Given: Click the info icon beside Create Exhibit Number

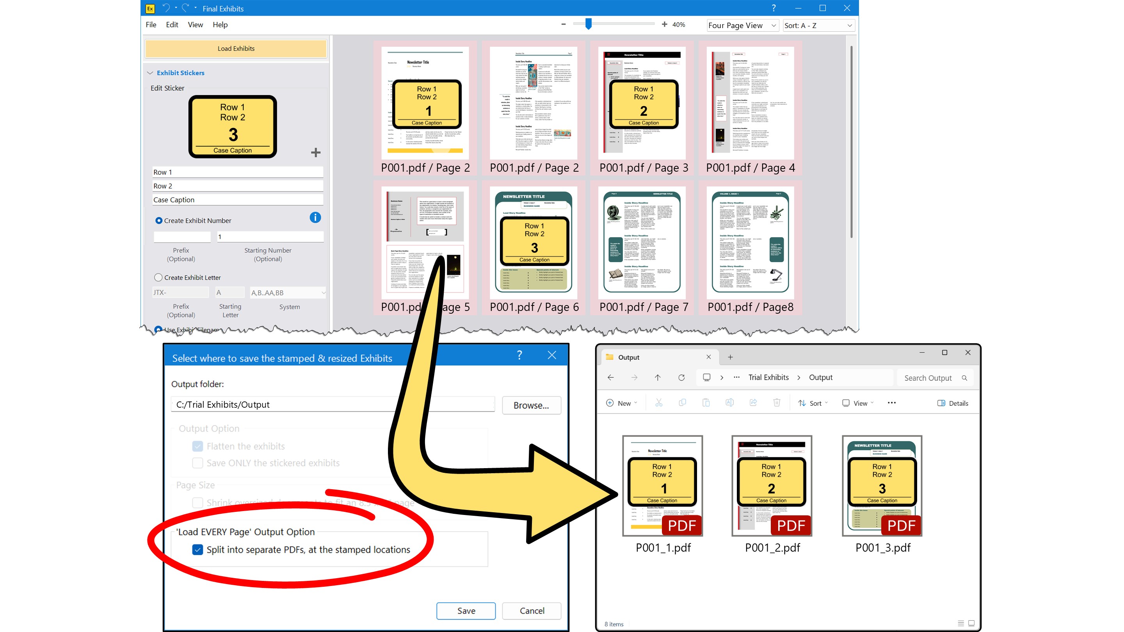Looking at the screenshot, I should point(315,217).
